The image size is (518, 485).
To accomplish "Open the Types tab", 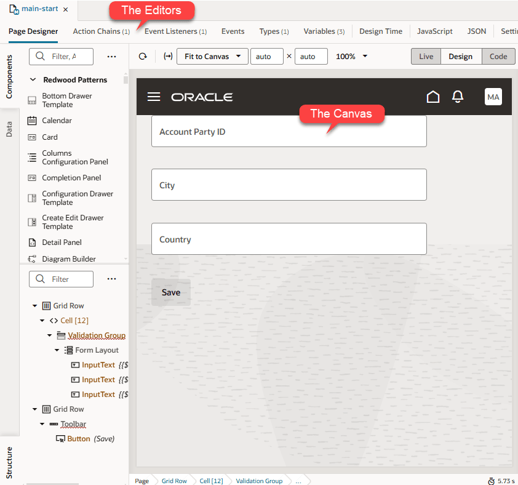I will click(x=274, y=31).
